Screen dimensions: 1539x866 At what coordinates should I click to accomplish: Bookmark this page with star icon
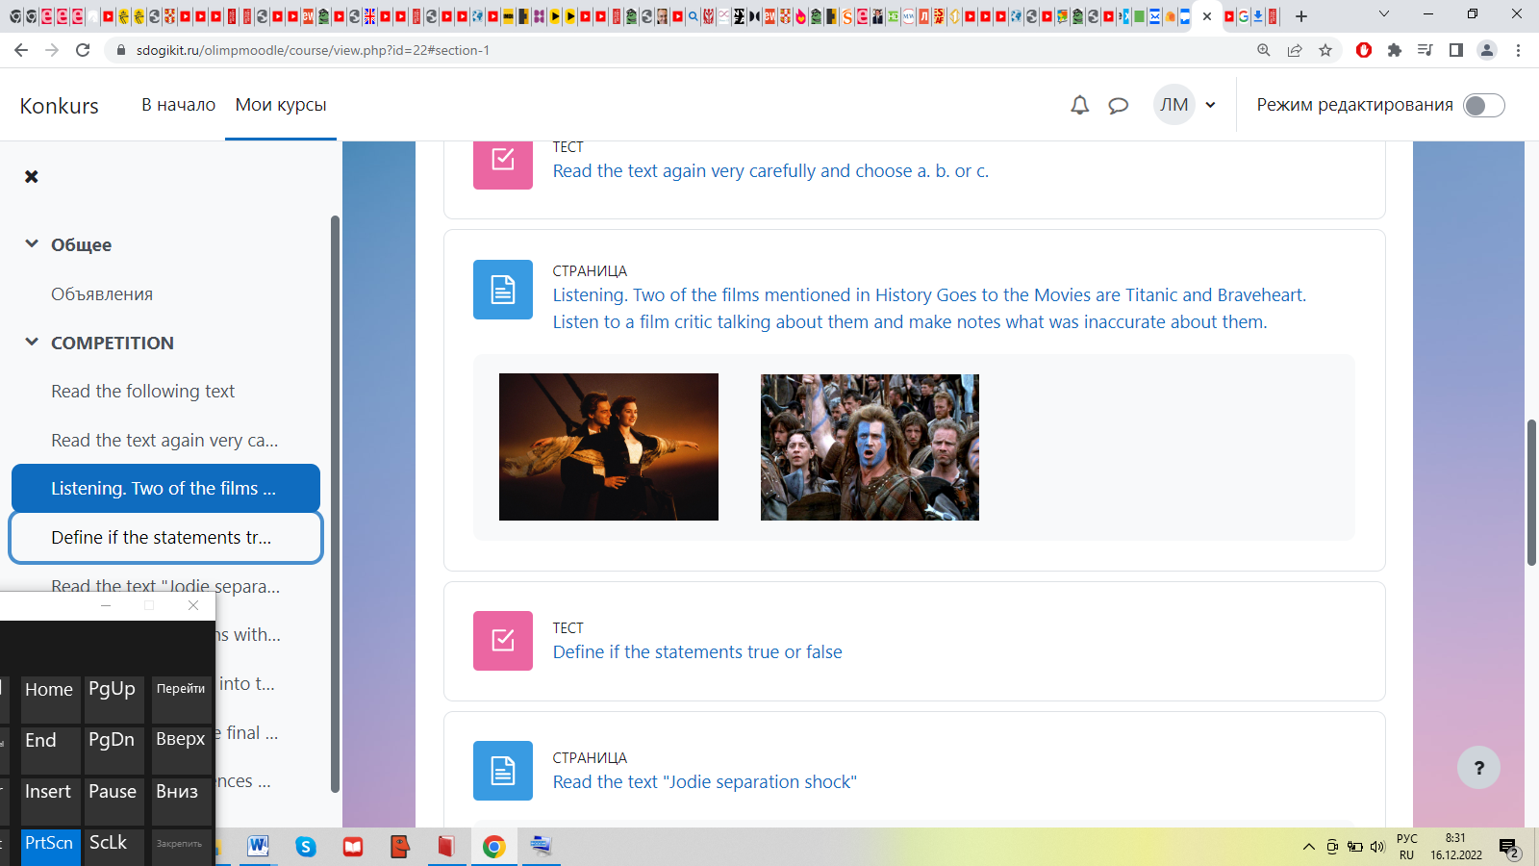1325,50
